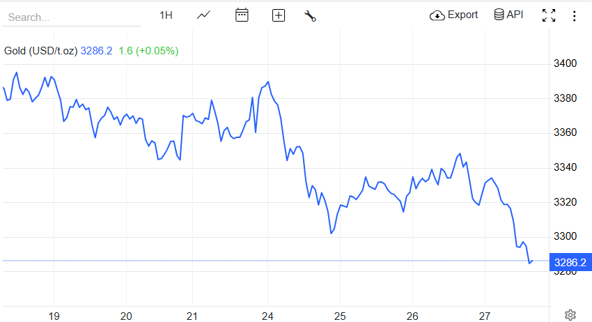Click date label 19 on time axis
592x322 pixels.
pyautogui.click(x=54, y=316)
